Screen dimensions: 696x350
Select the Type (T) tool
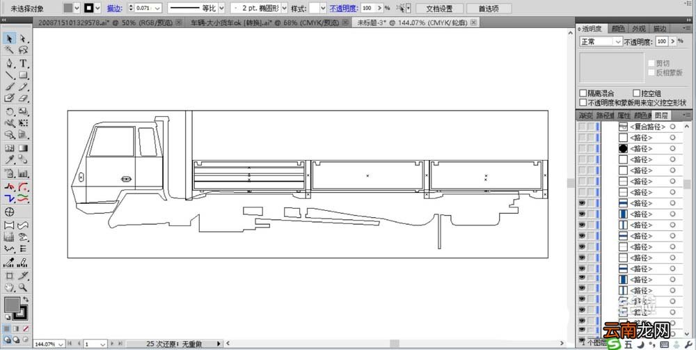[x=23, y=63]
